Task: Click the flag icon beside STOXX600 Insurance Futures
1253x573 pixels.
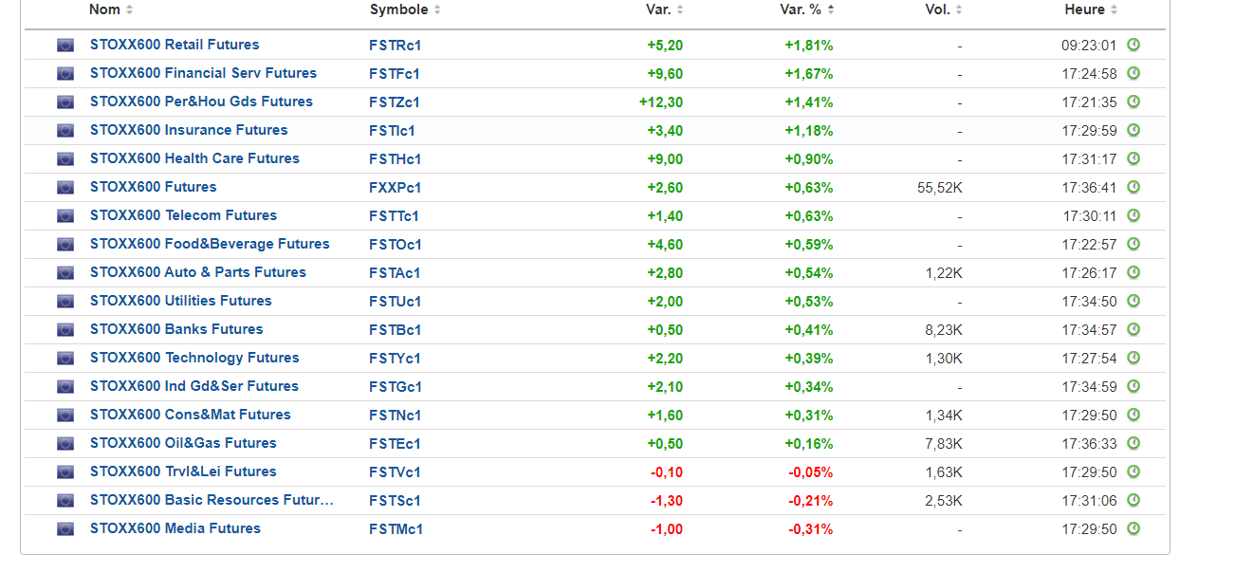Action: pos(65,130)
